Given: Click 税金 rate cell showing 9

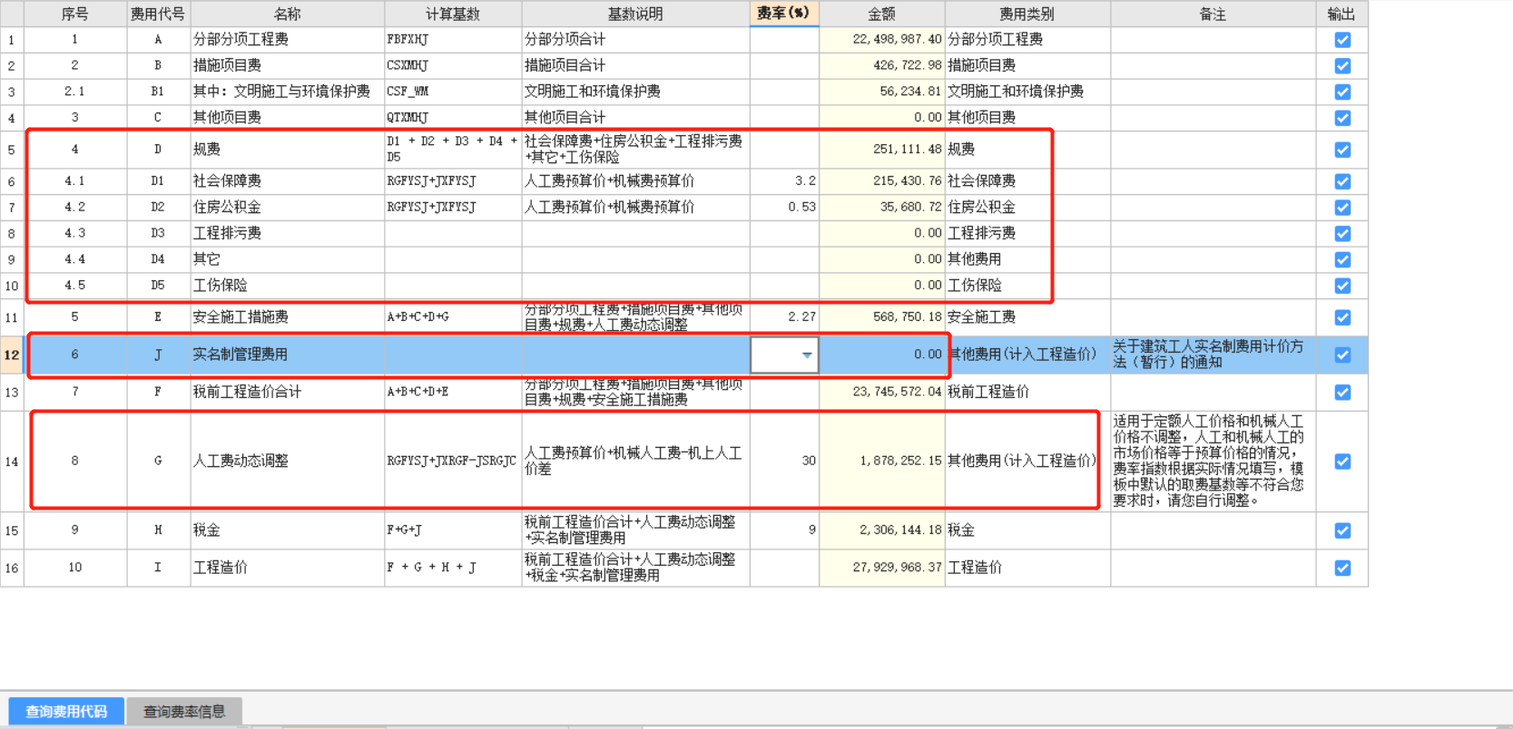Looking at the screenshot, I should pyautogui.click(x=784, y=530).
